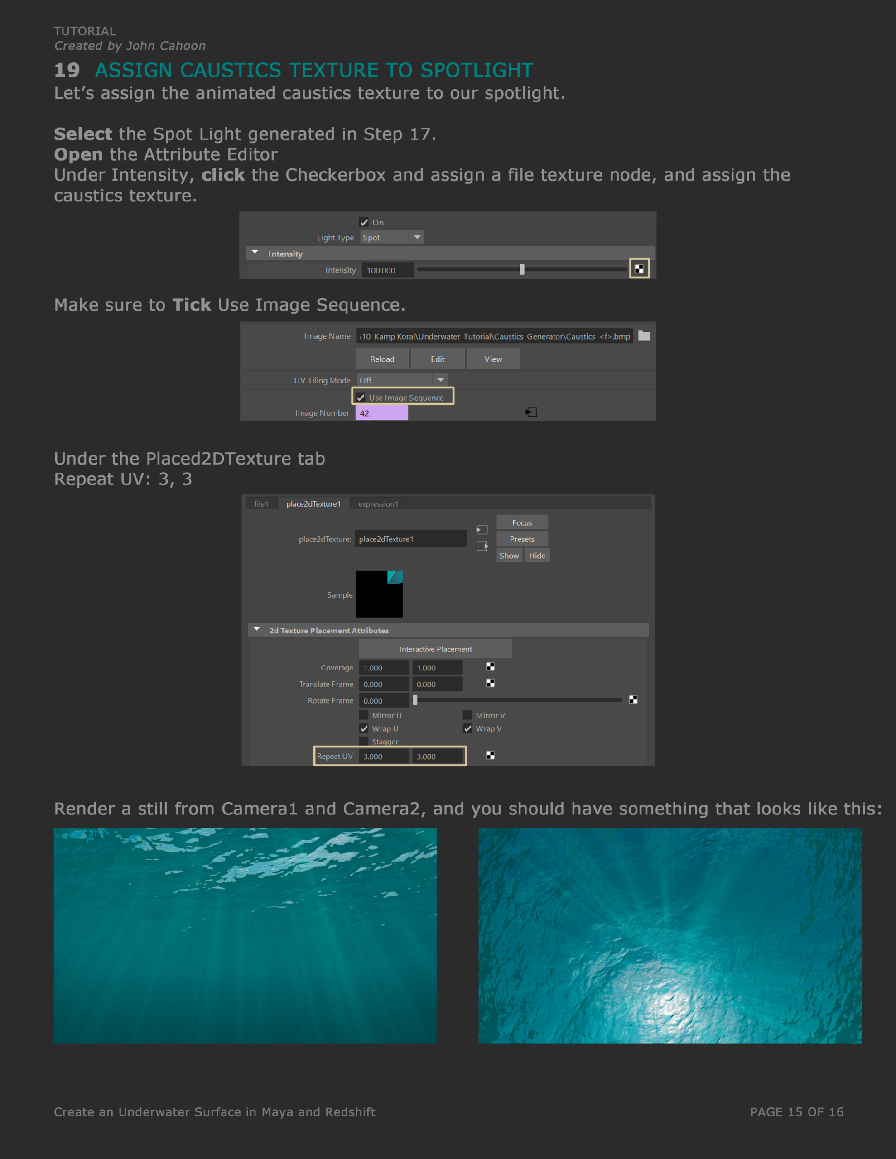
Task: Click the Image Name folder browse icon
Action: point(644,336)
